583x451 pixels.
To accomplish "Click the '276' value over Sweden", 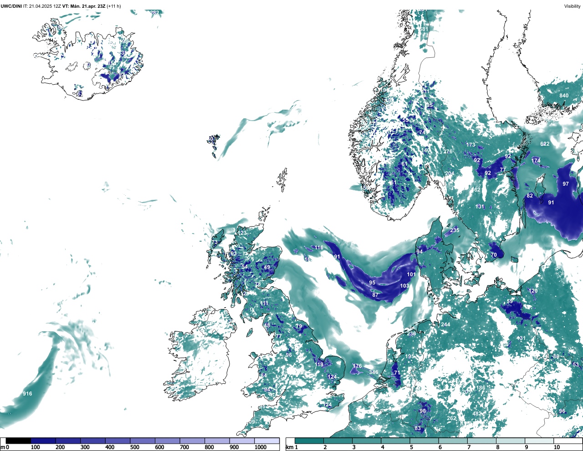I will coord(448,152).
